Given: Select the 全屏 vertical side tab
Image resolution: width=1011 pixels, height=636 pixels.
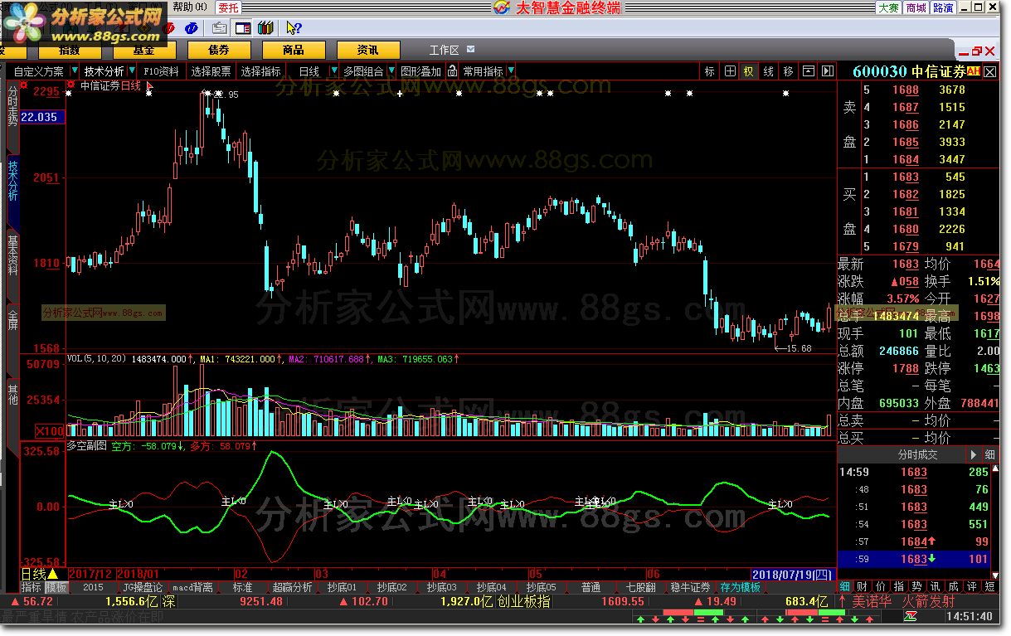Looking at the screenshot, I should pyautogui.click(x=12, y=318).
